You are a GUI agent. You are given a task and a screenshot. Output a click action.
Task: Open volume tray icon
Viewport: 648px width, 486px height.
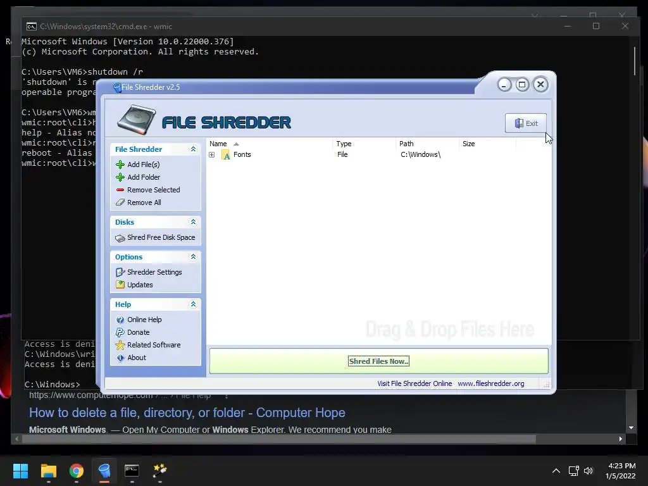tap(589, 471)
